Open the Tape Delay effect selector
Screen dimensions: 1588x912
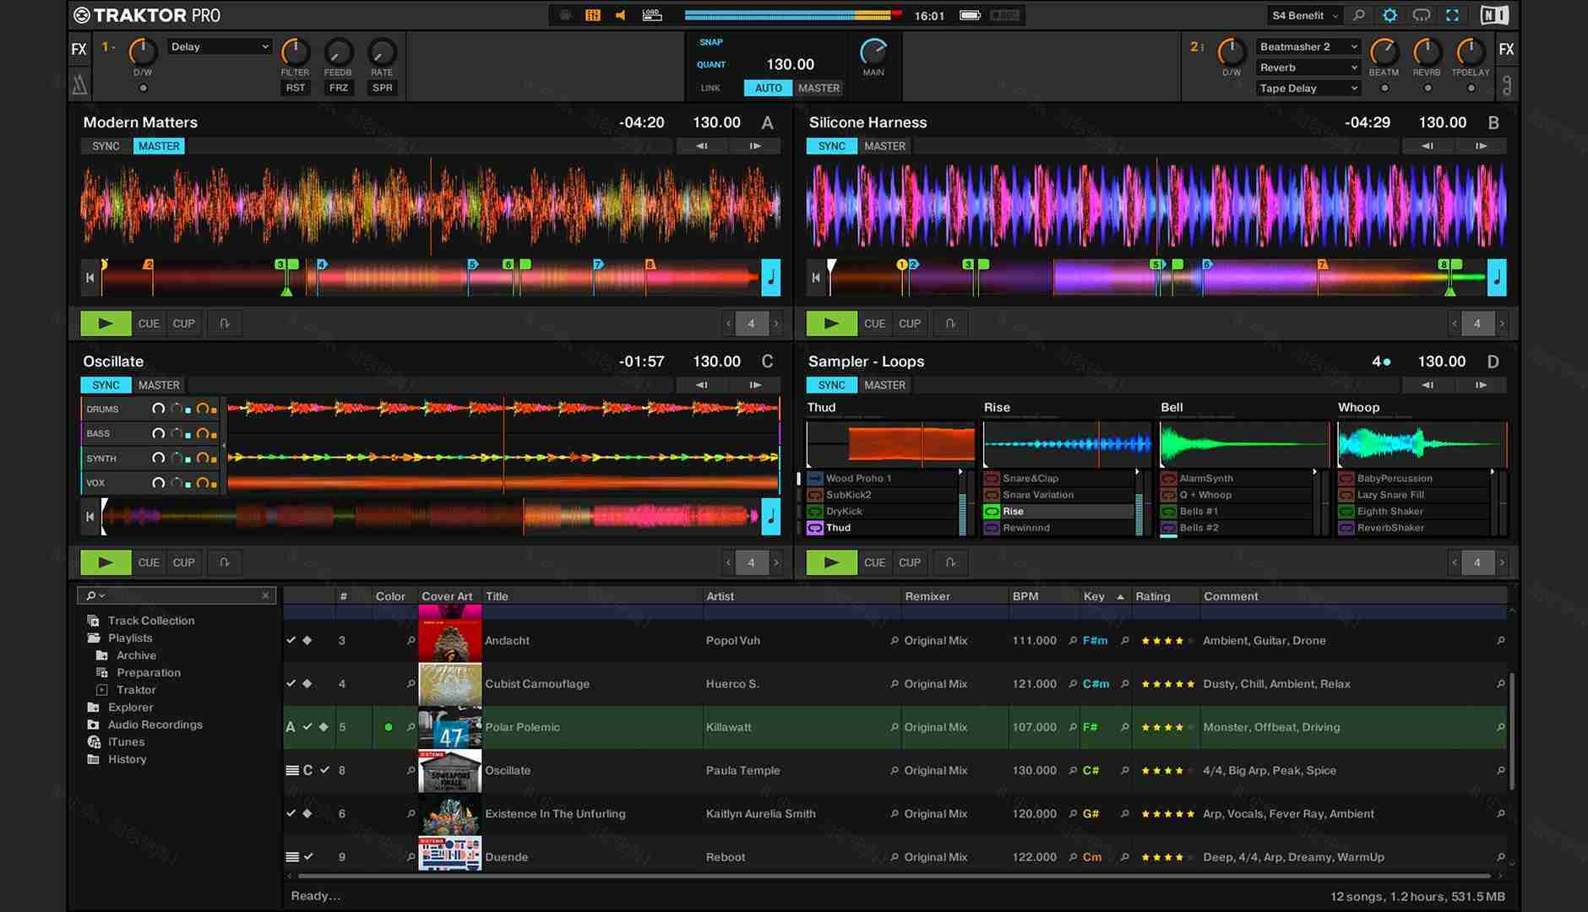pyautogui.click(x=1307, y=88)
